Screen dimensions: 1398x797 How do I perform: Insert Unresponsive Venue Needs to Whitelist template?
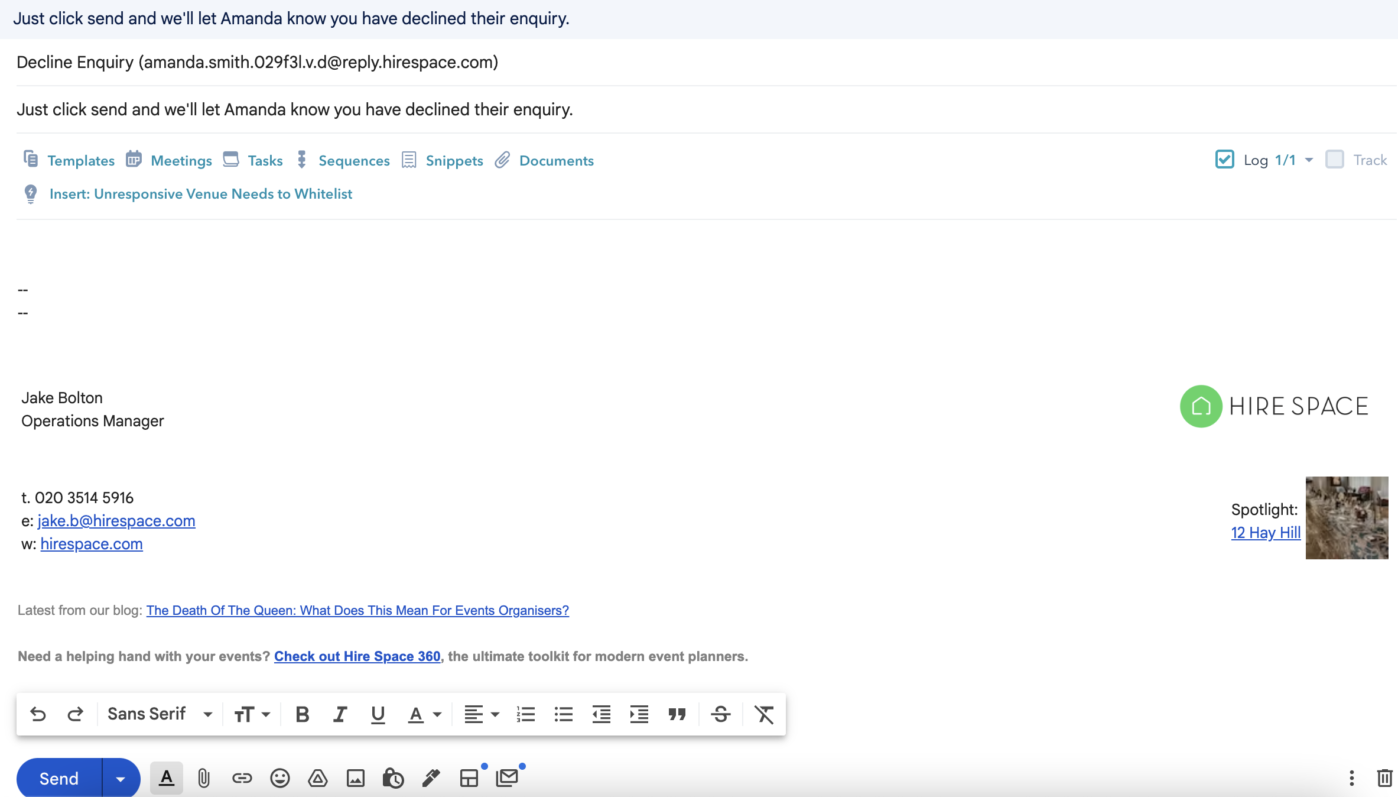(201, 194)
